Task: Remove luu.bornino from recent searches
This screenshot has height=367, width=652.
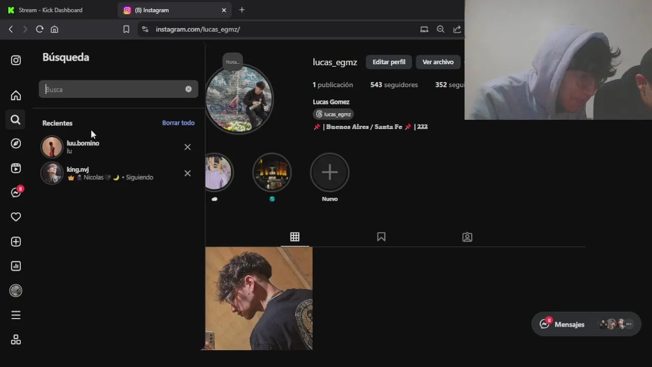Action: (x=187, y=147)
